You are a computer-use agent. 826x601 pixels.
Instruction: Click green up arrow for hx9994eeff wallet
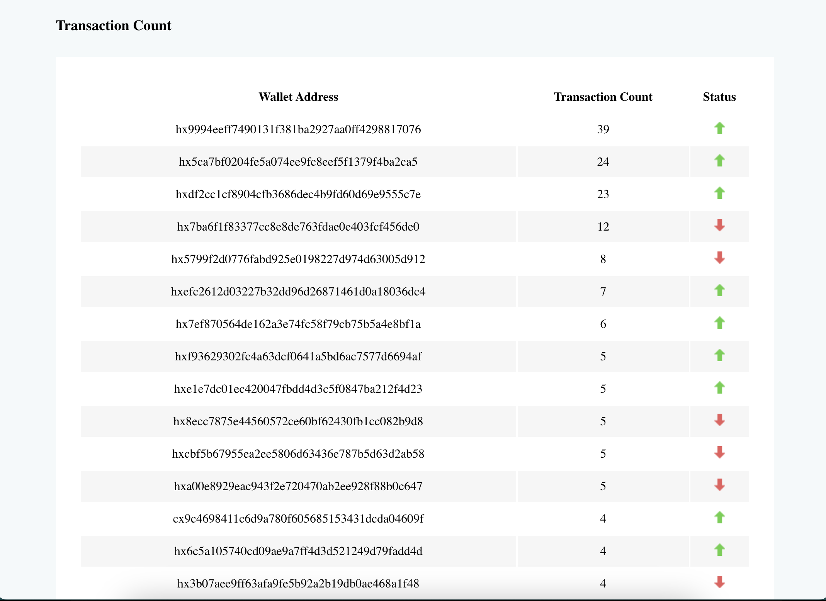coord(719,128)
